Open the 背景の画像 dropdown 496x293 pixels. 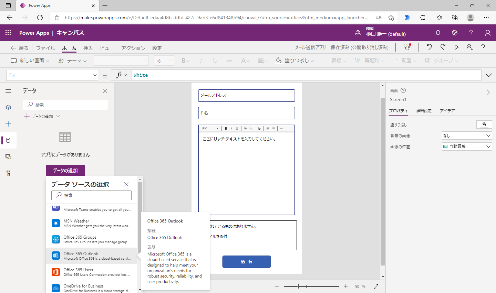[x=467, y=135]
